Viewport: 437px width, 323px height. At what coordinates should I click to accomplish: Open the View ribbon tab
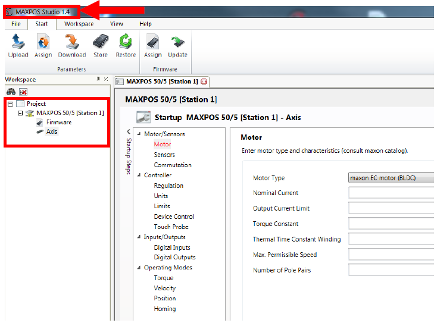pyautogui.click(x=117, y=24)
